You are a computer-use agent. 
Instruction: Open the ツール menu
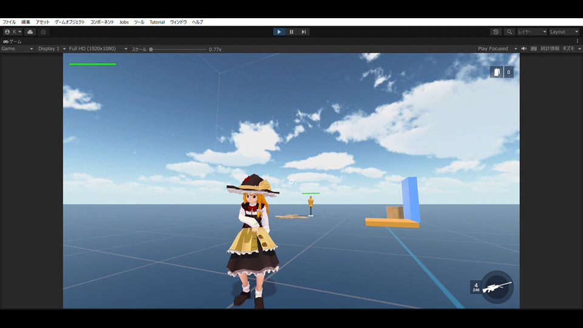139,22
